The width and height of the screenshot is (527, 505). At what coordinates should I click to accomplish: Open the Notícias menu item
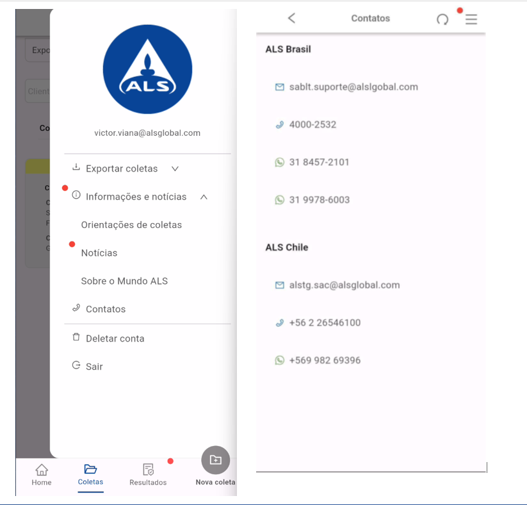pyautogui.click(x=99, y=253)
